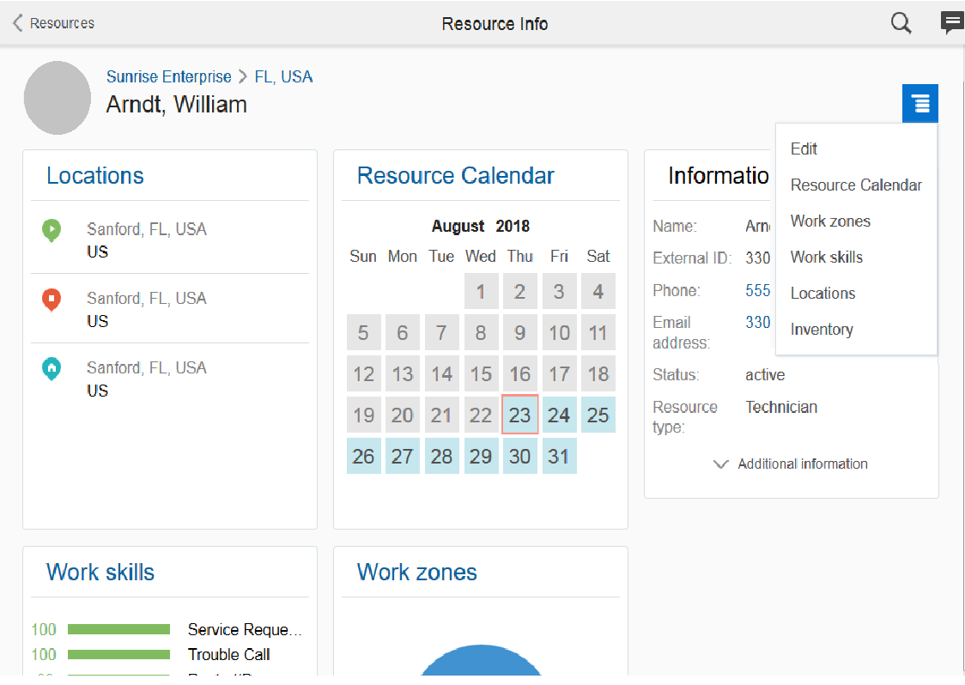Click August 4 on the calendar
965x685 pixels.
(598, 291)
